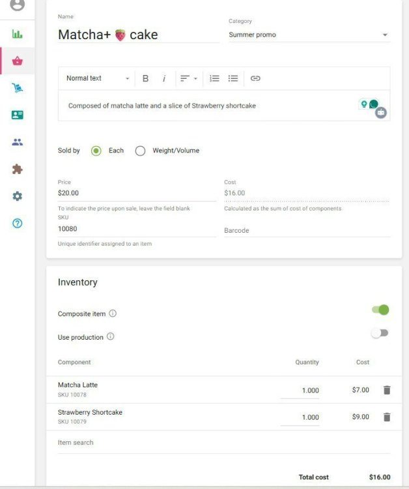Open the Help question mark icon
Screen dimensions: 409x489
18,223
